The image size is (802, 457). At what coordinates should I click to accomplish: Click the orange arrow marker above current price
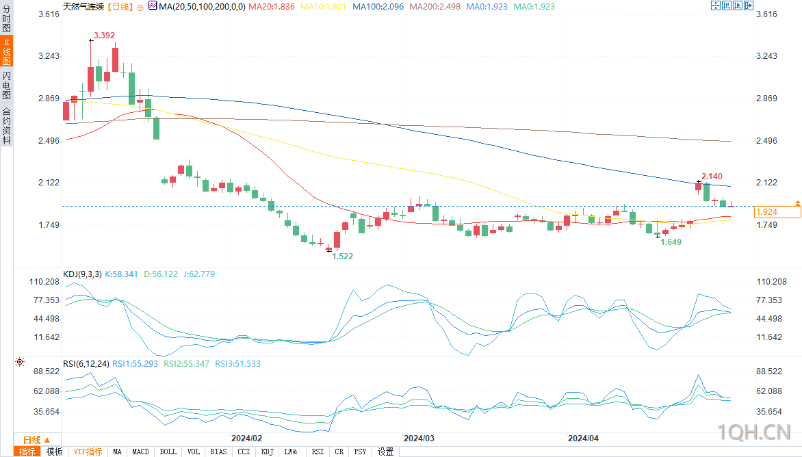tap(797, 203)
